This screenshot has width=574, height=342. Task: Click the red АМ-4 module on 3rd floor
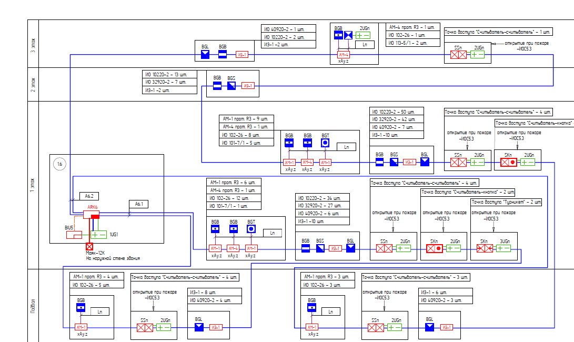[344, 55]
